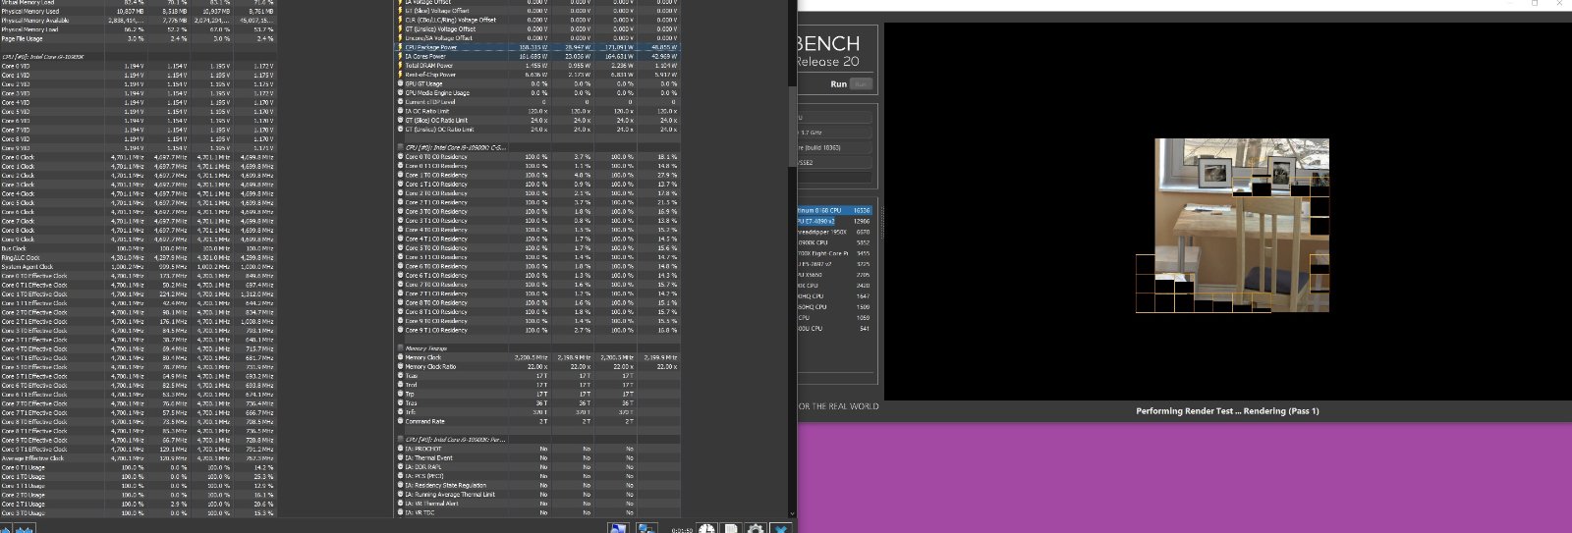
Task: Select the CPU Package Power row
Action: (538, 47)
